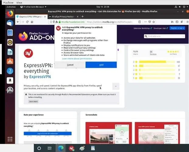
Task: Open Rhythmbox music player in dock
Action: [x=10, y=42]
